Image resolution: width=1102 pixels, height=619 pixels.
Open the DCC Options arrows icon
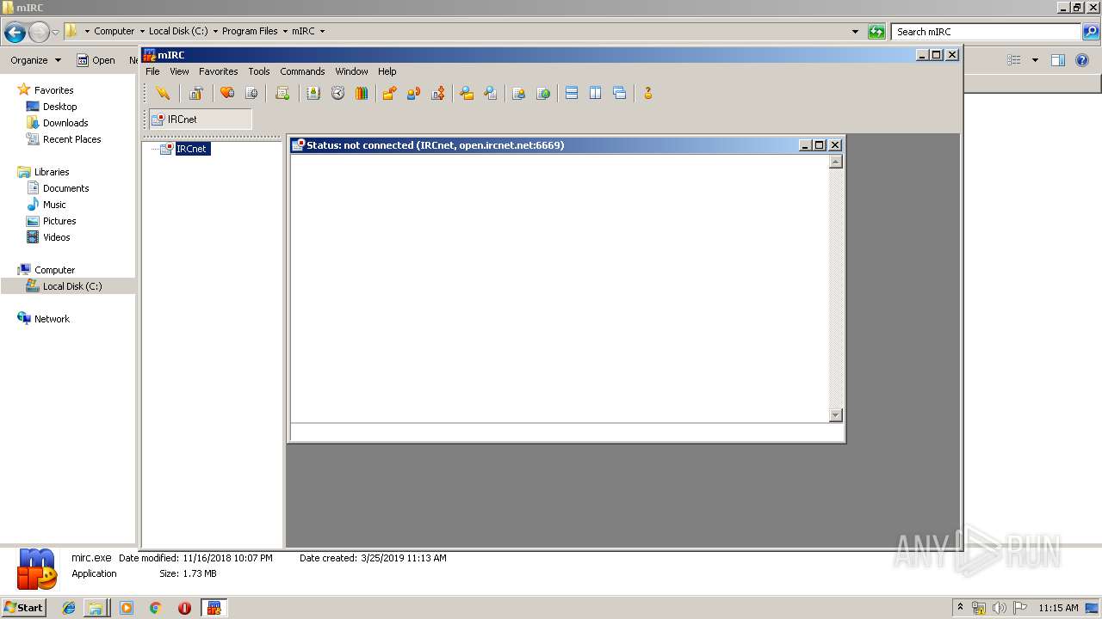[438, 93]
